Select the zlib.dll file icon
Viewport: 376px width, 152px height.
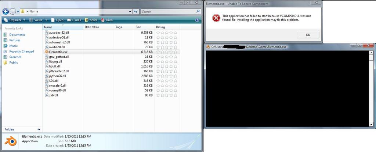pyautogui.click(x=47, y=95)
